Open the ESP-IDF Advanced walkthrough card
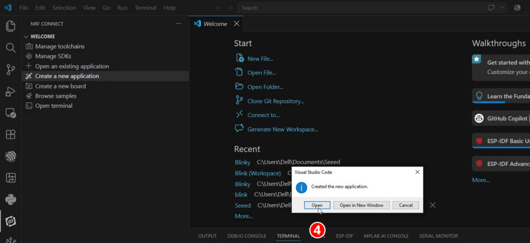 501,164
